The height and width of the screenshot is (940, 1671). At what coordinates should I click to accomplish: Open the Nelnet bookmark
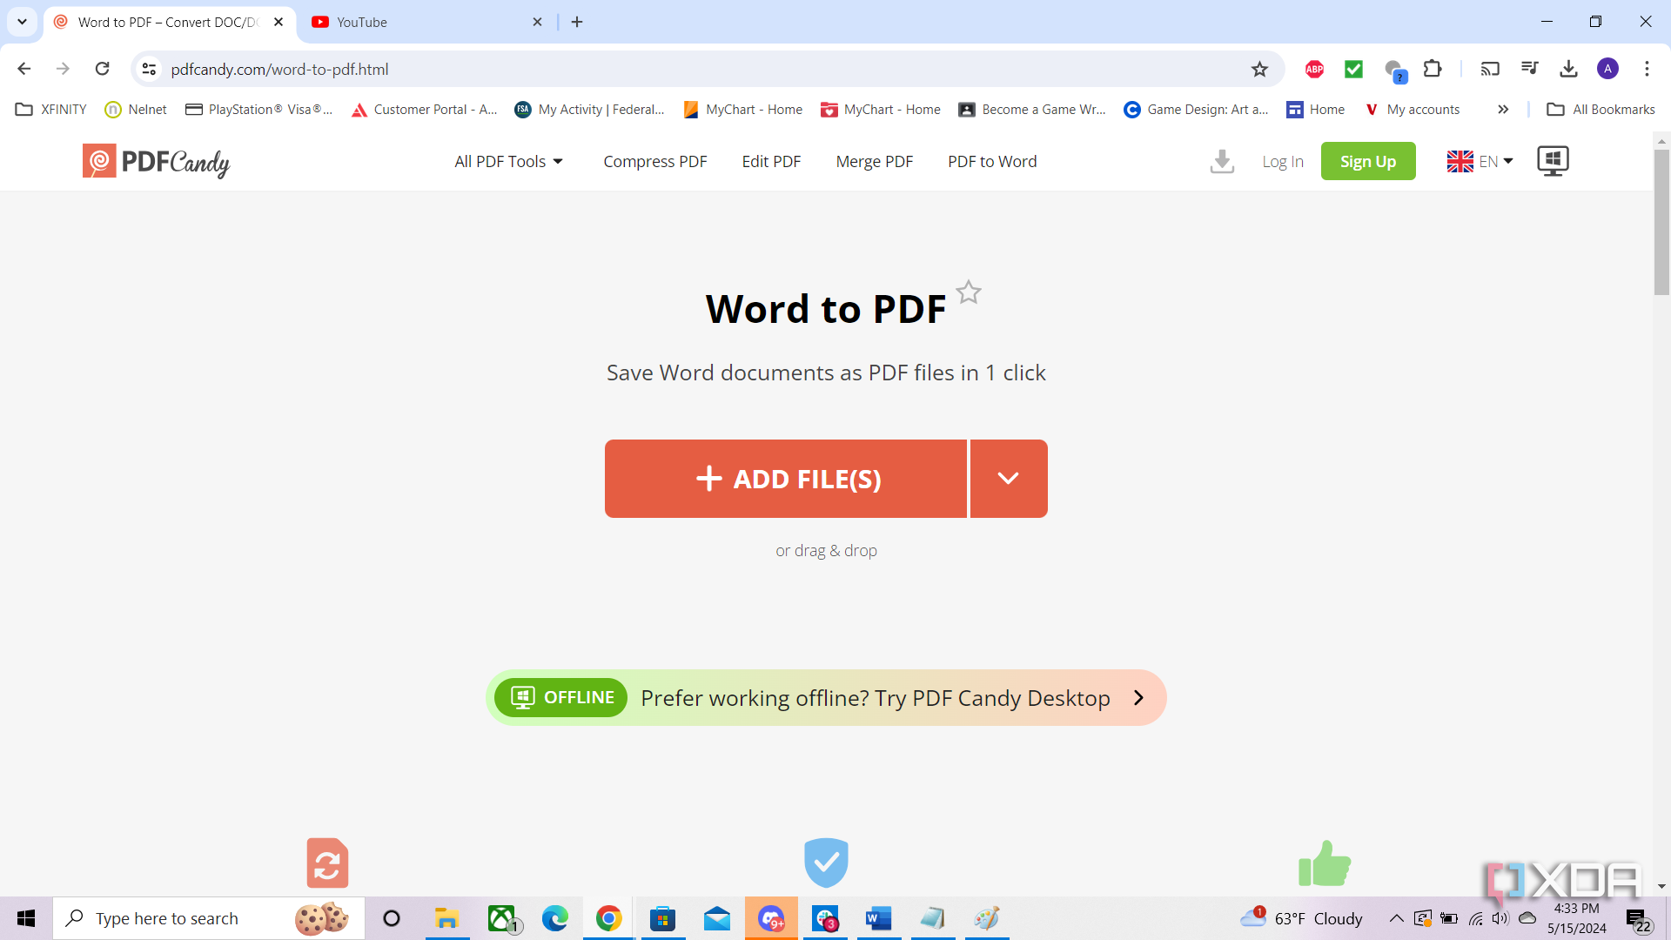[x=136, y=109]
